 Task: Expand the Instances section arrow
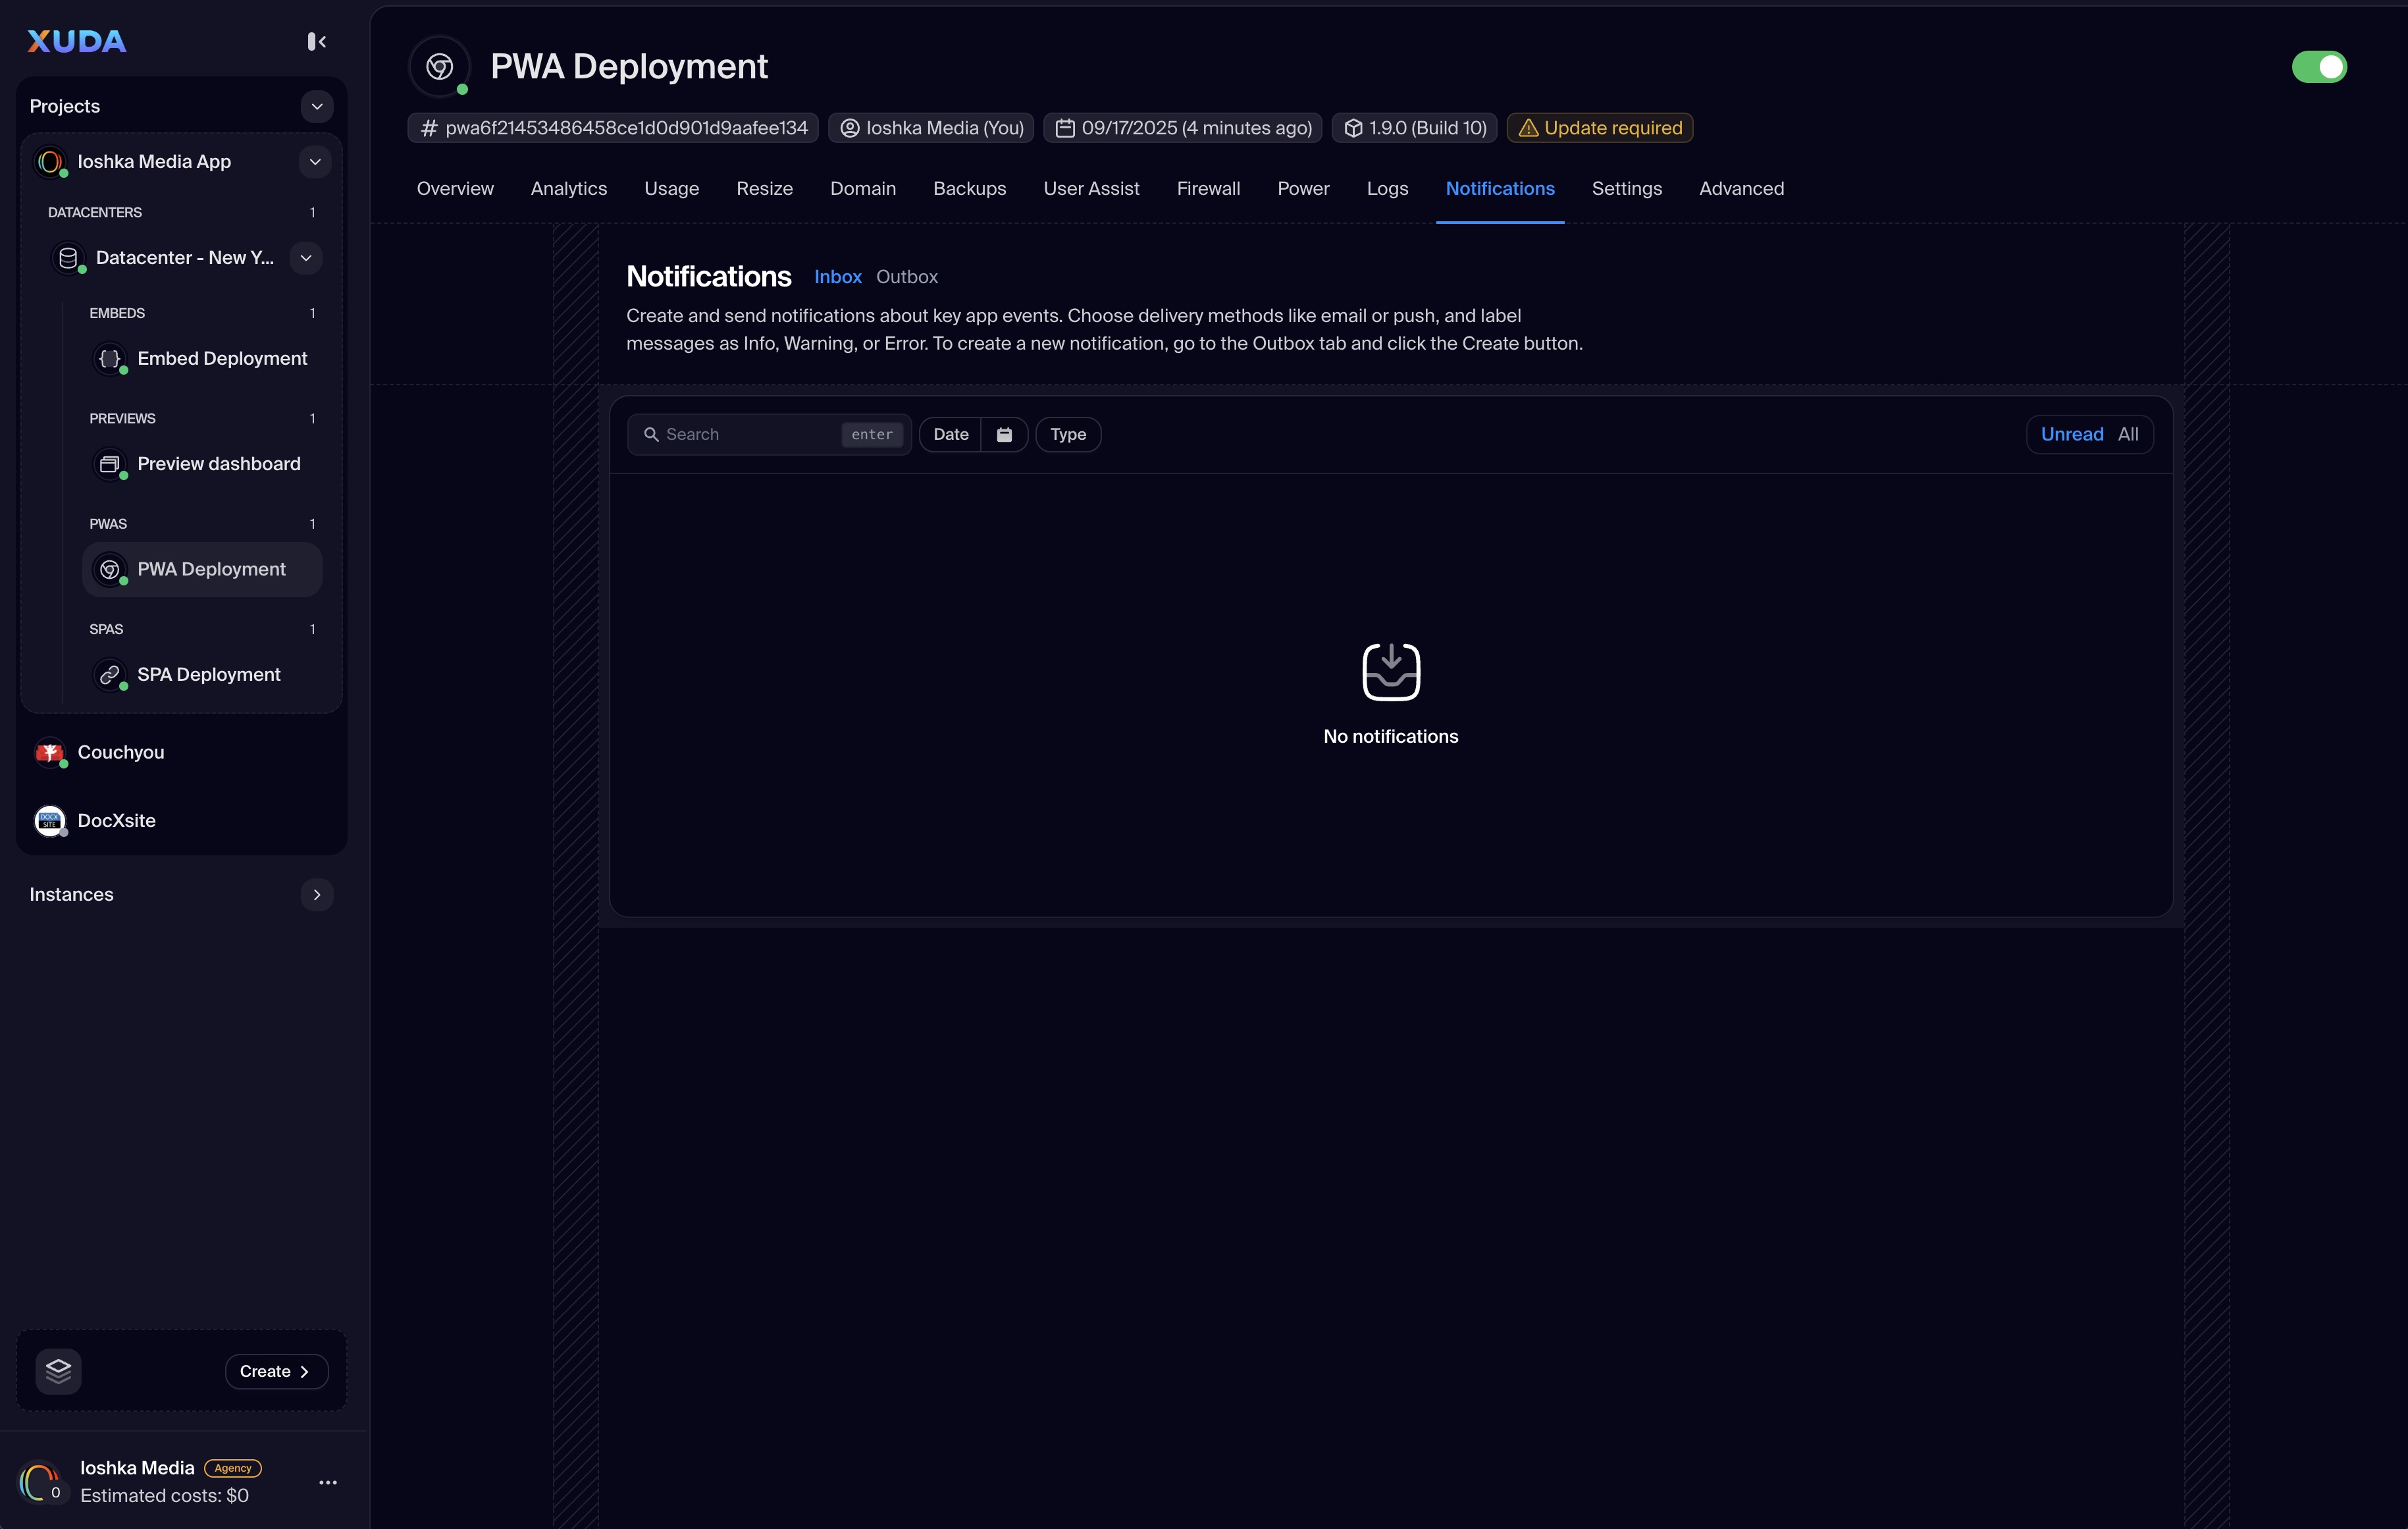coord(317,894)
